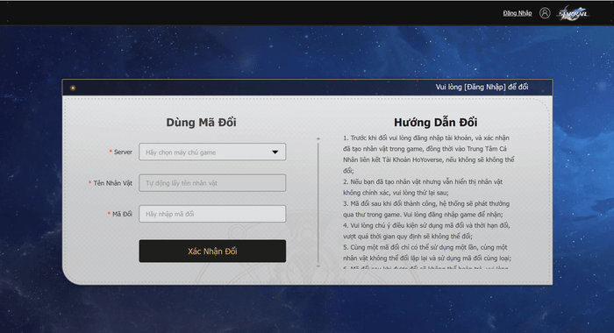This screenshot has width=614, height=333.
Task: Click the Star Rail game logo
Action: [x=574, y=13]
